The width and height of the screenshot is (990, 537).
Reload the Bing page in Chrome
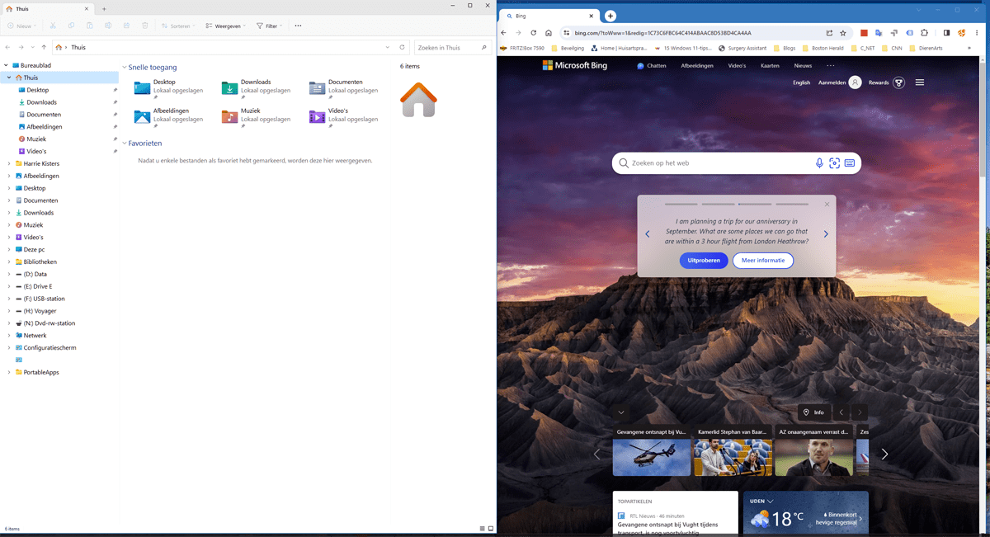click(x=534, y=33)
